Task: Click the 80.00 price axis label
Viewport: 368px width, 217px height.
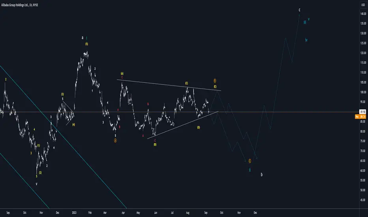Action: 363,131
